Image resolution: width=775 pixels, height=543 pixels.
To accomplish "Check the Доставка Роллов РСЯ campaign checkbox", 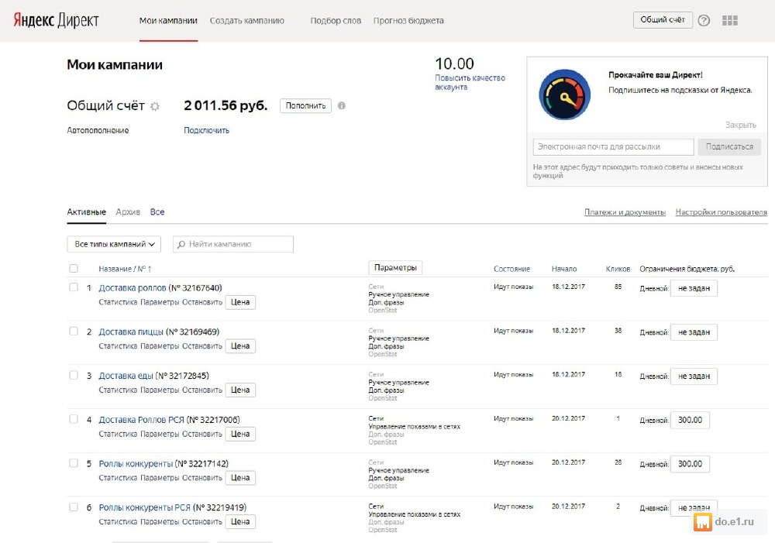I will click(74, 419).
